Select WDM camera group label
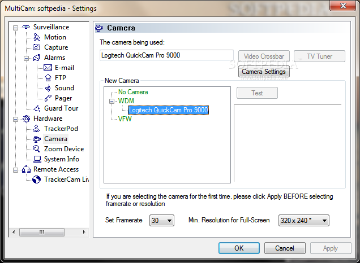This screenshot has height=263, width=360. pyautogui.click(x=126, y=101)
